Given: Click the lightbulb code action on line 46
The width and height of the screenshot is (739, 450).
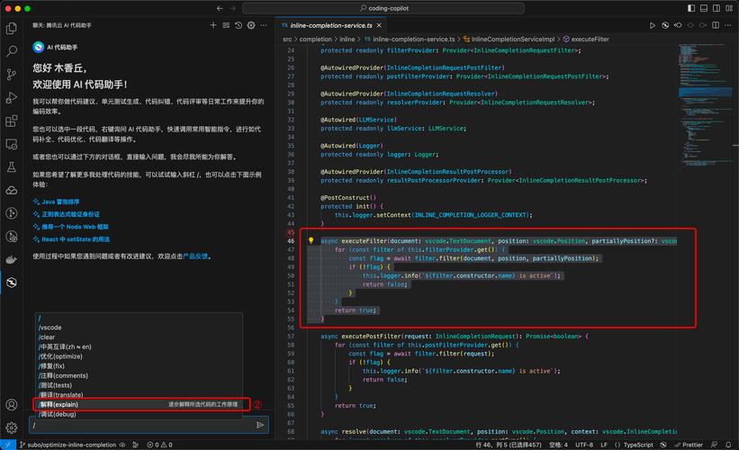Looking at the screenshot, I should coord(311,241).
